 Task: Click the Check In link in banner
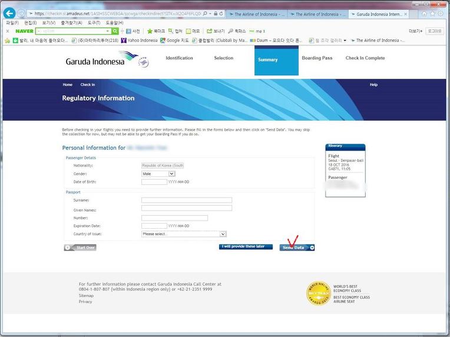coord(88,85)
